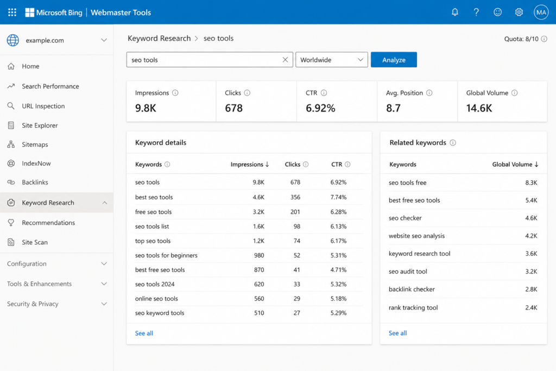Image resolution: width=556 pixels, height=371 pixels.
Task: Click the Analyze button
Action: coord(394,60)
